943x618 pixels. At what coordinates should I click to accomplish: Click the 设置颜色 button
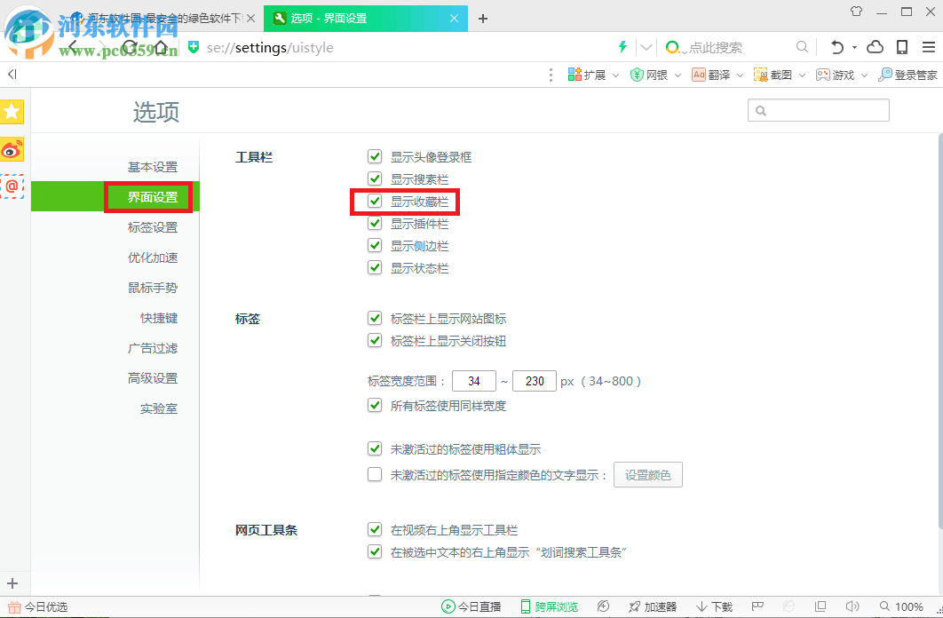pyautogui.click(x=647, y=474)
